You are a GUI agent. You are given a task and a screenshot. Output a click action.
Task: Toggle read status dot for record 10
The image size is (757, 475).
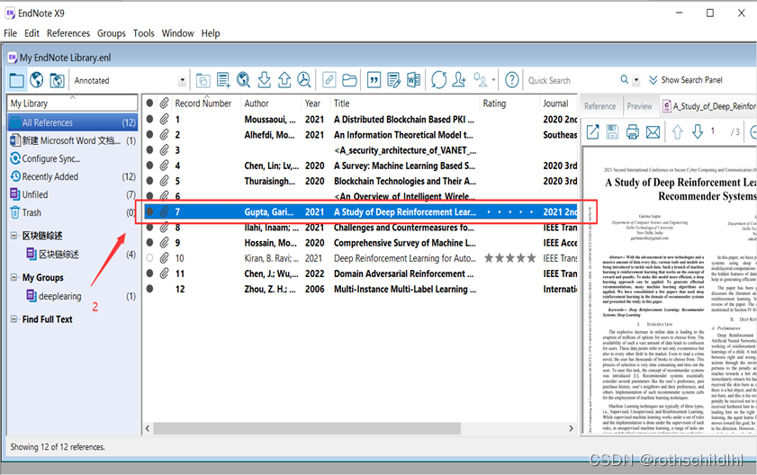pyautogui.click(x=150, y=258)
